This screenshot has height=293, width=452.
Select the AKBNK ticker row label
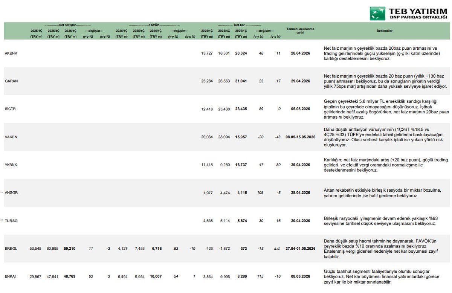11,53
